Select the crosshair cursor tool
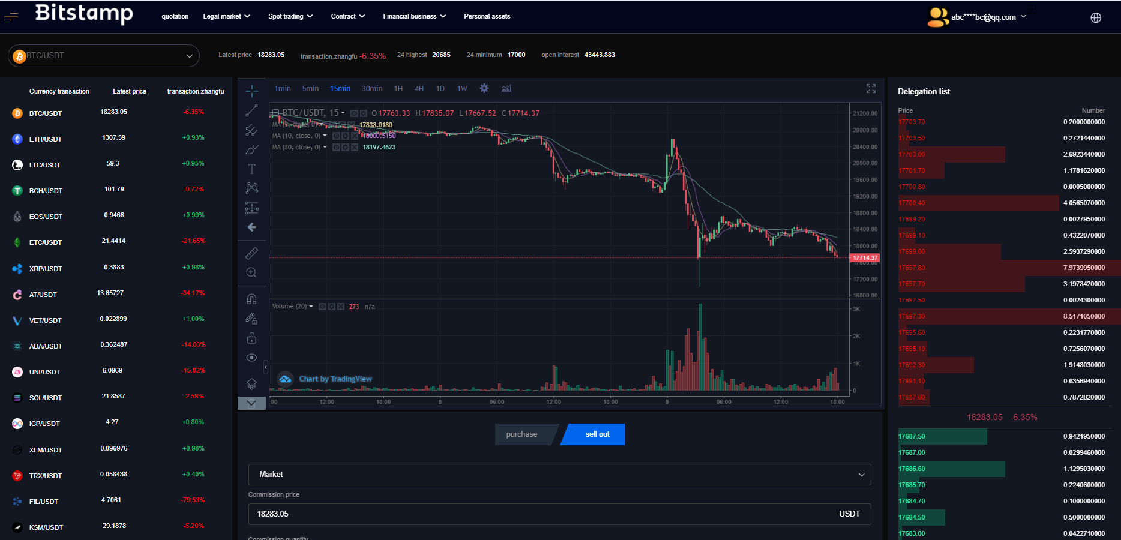 pyautogui.click(x=252, y=91)
